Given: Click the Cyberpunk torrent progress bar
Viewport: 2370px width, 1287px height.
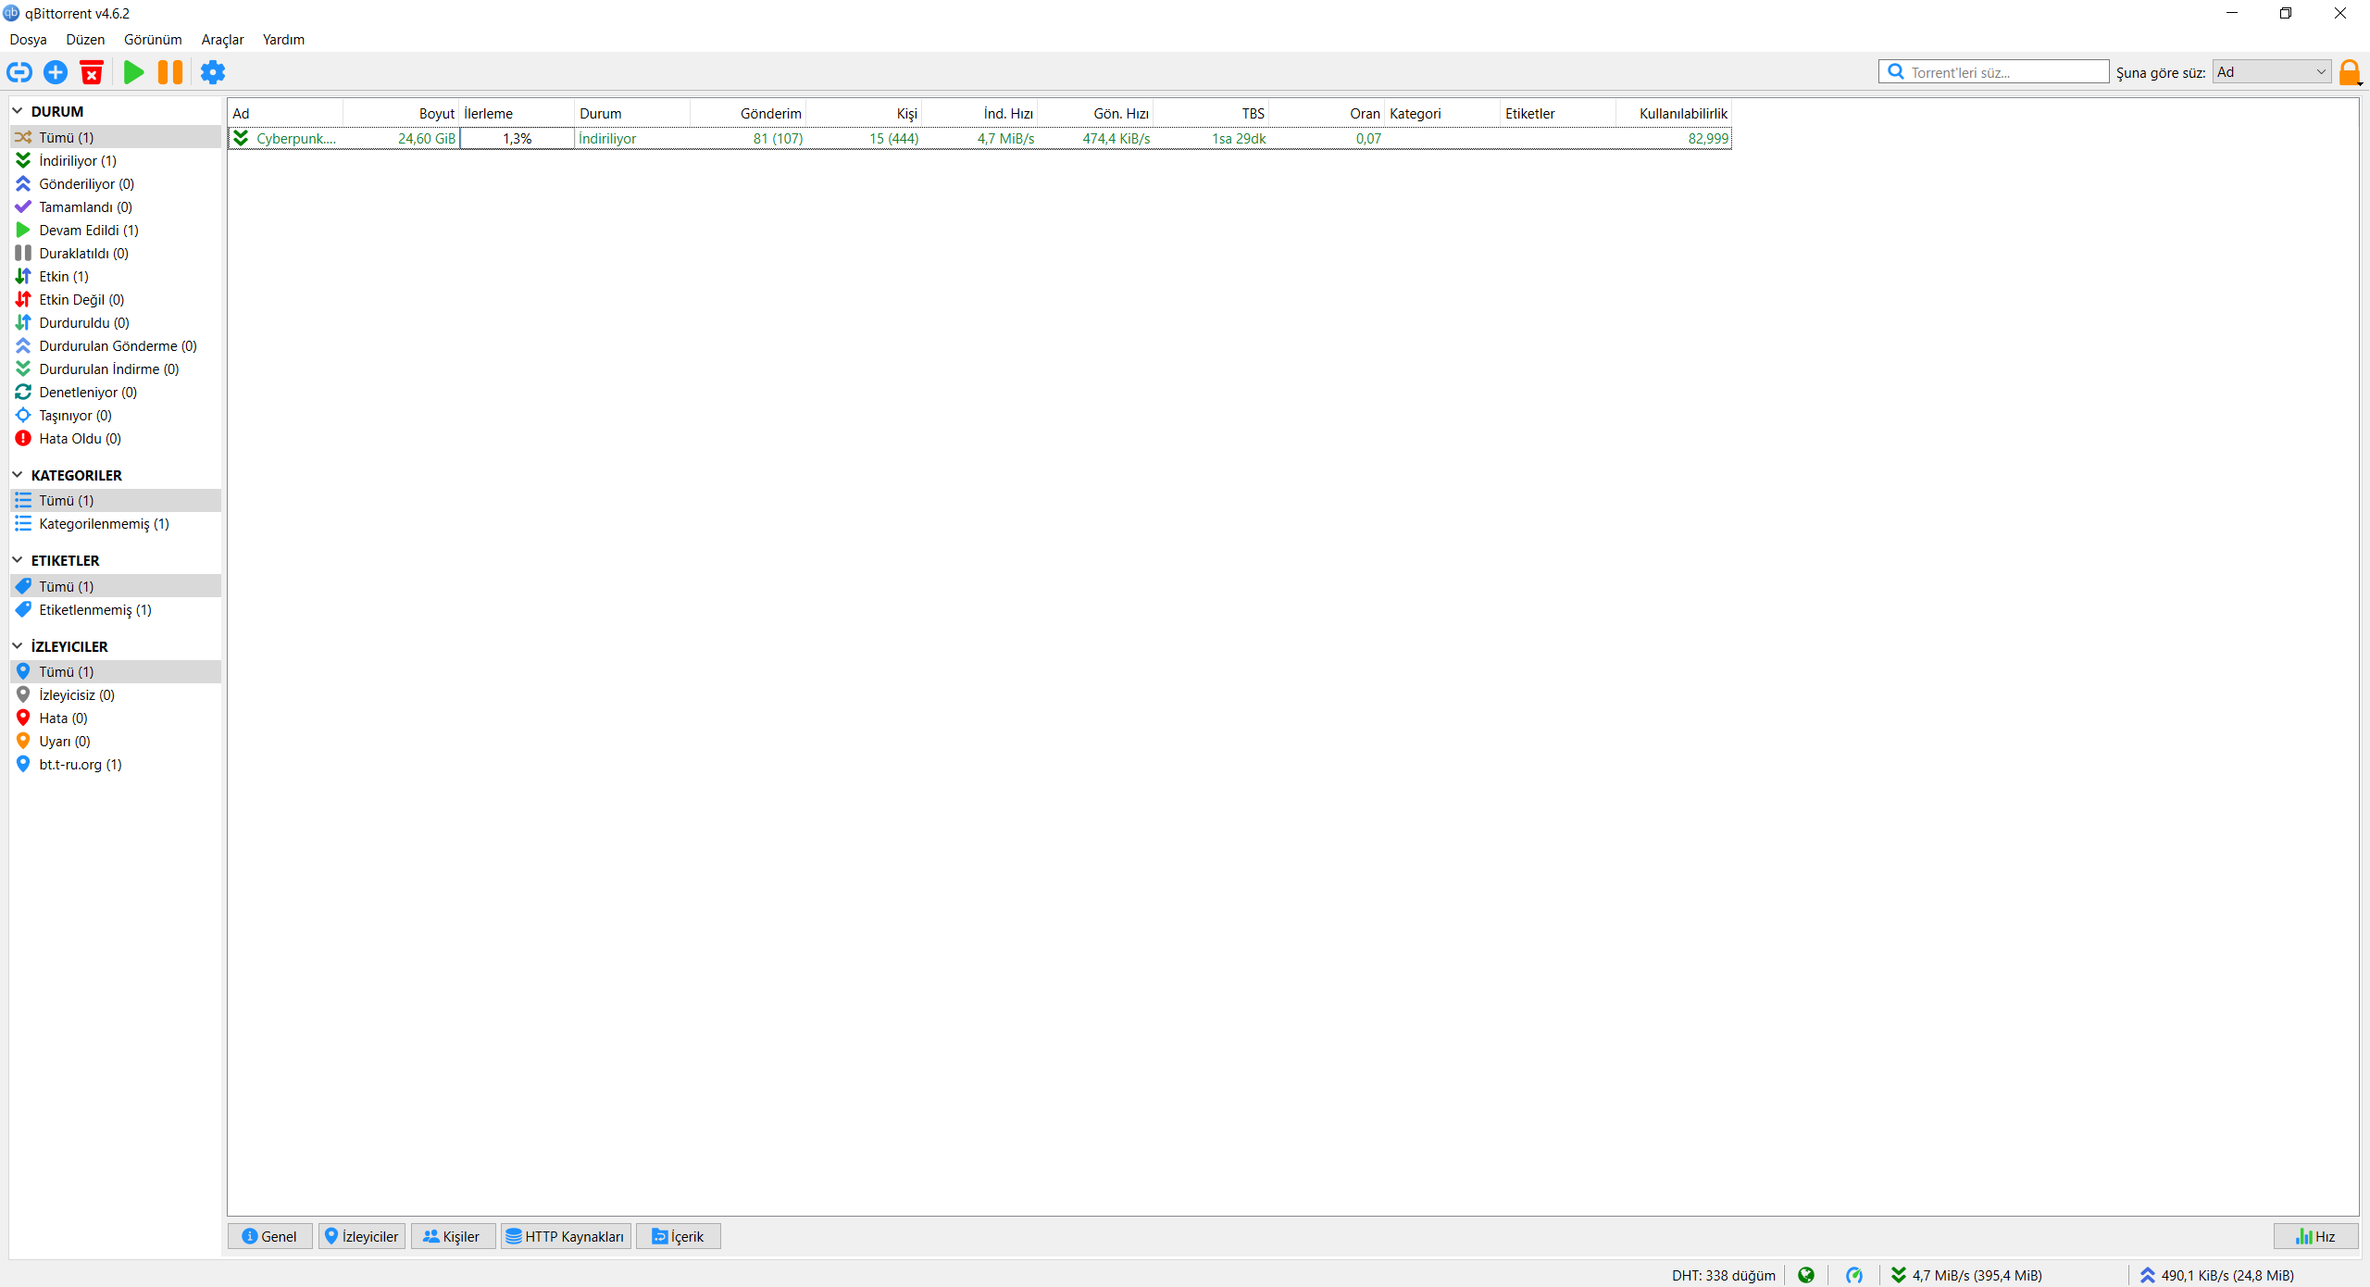Looking at the screenshot, I should click(x=517, y=139).
